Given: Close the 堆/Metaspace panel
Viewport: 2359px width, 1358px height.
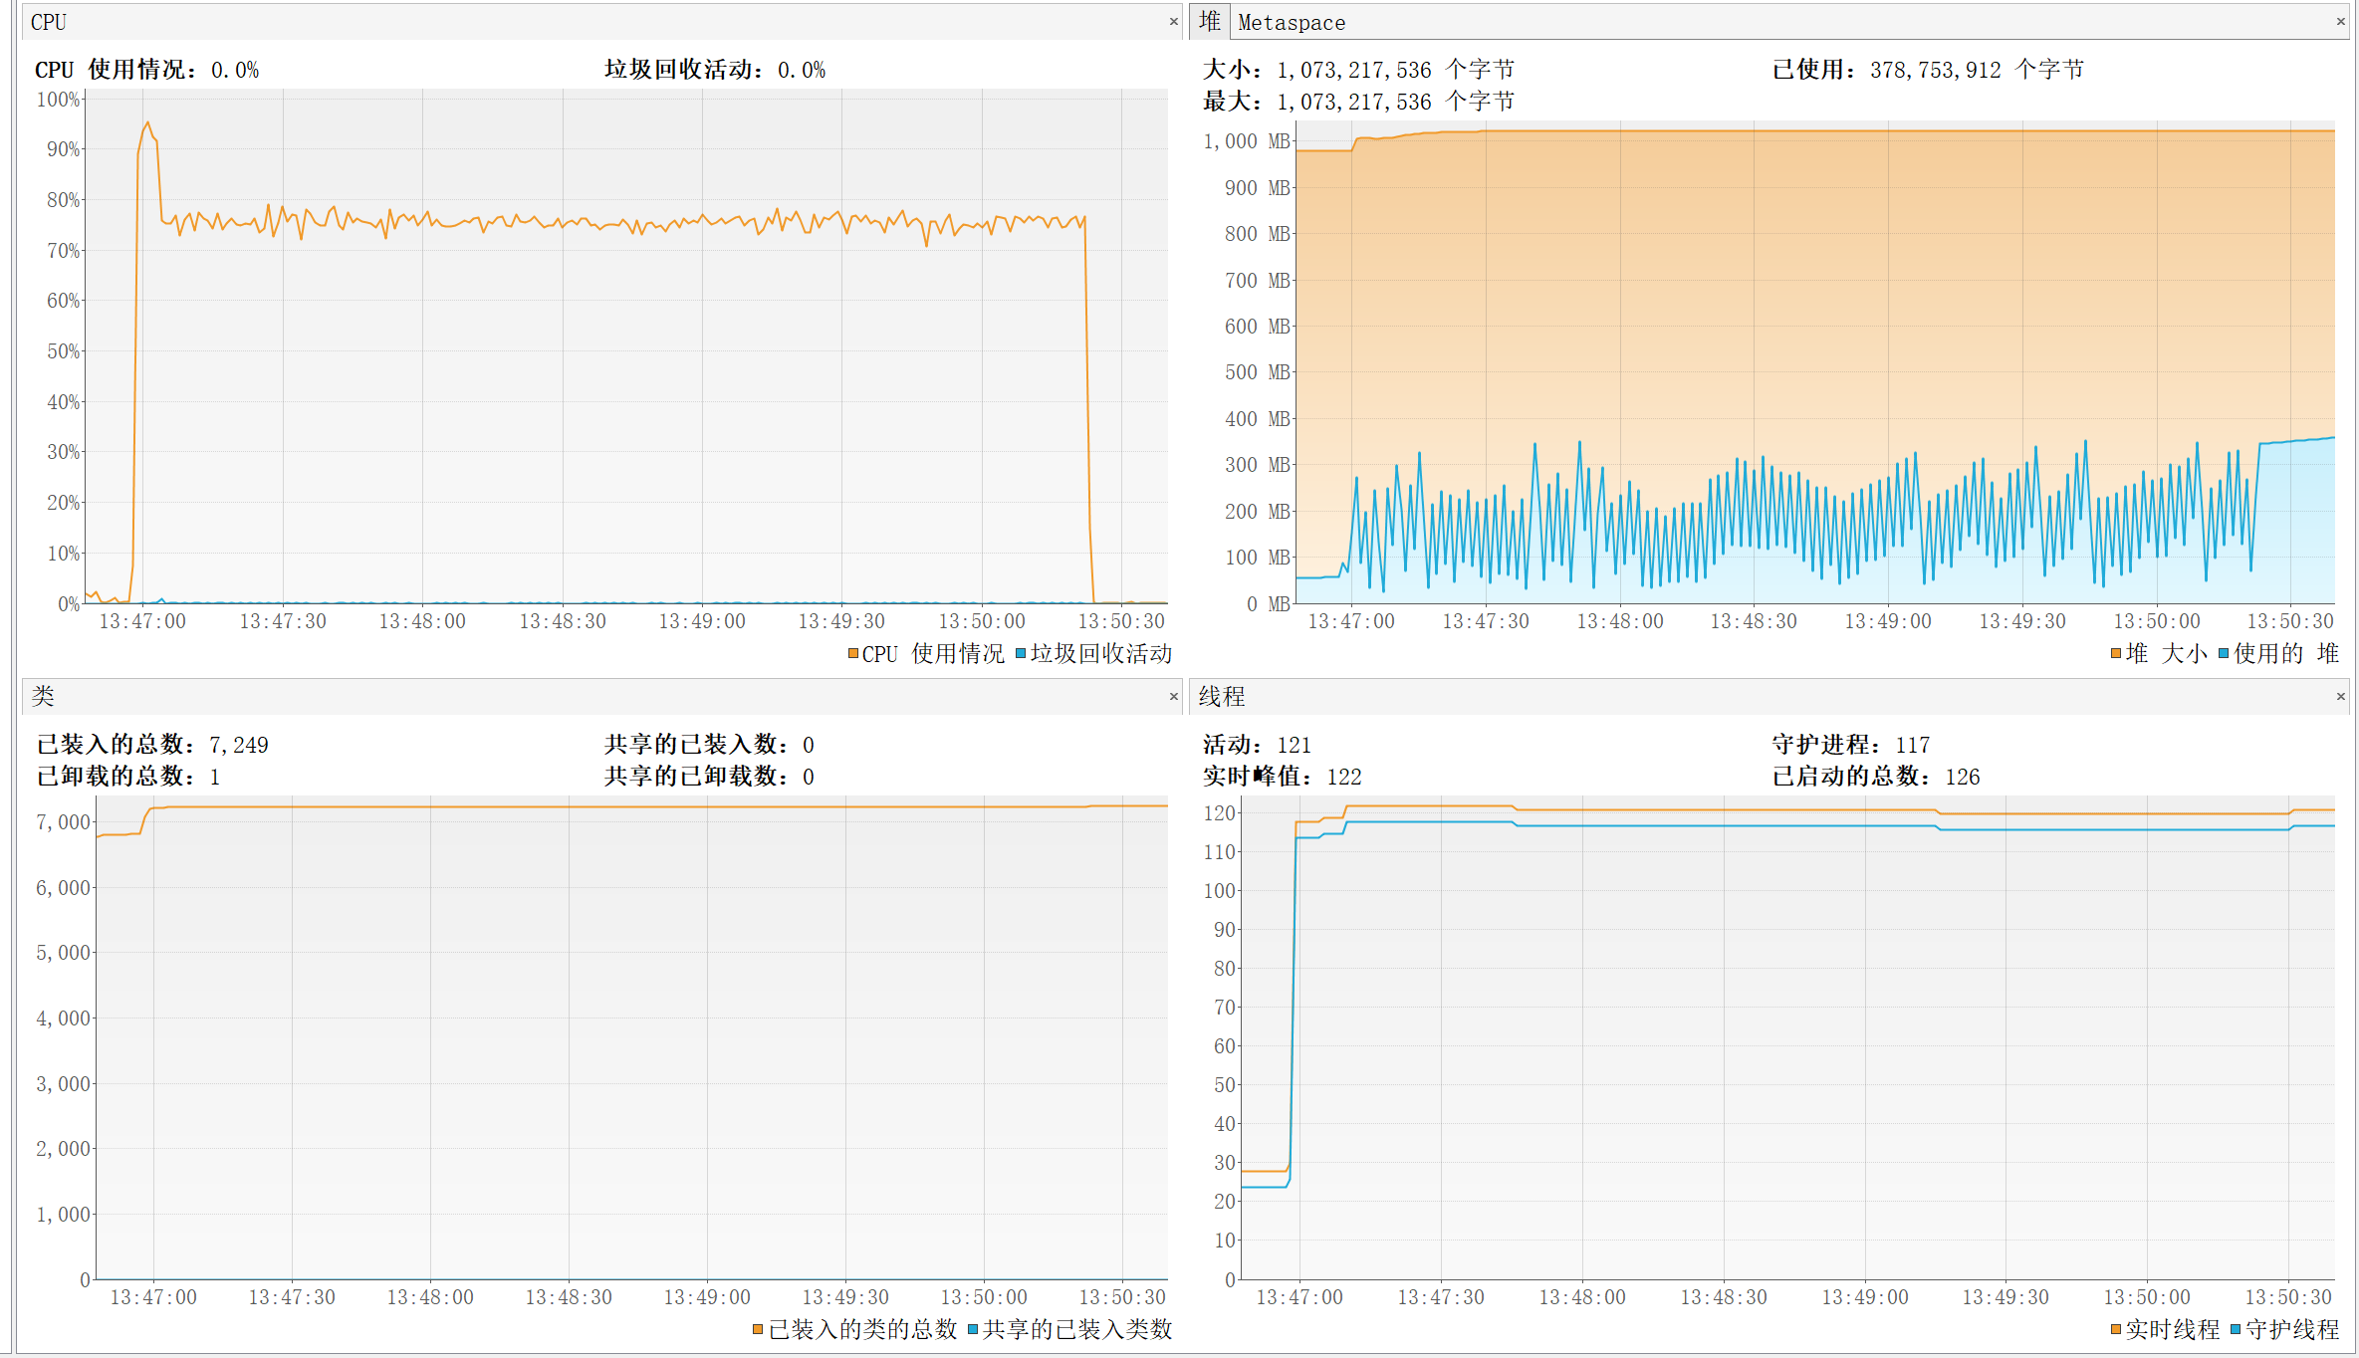Looking at the screenshot, I should click(2340, 21).
